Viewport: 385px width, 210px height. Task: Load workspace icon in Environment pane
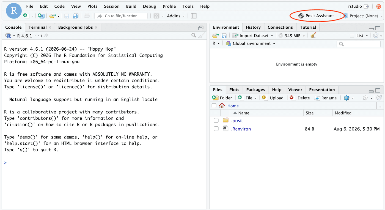point(216,36)
